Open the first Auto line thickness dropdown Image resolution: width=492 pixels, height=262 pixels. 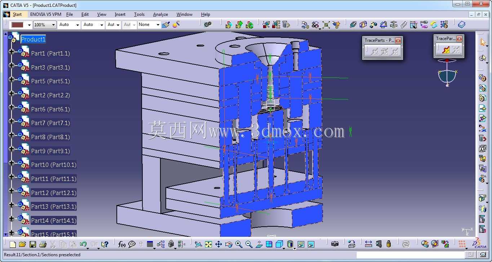coord(77,25)
